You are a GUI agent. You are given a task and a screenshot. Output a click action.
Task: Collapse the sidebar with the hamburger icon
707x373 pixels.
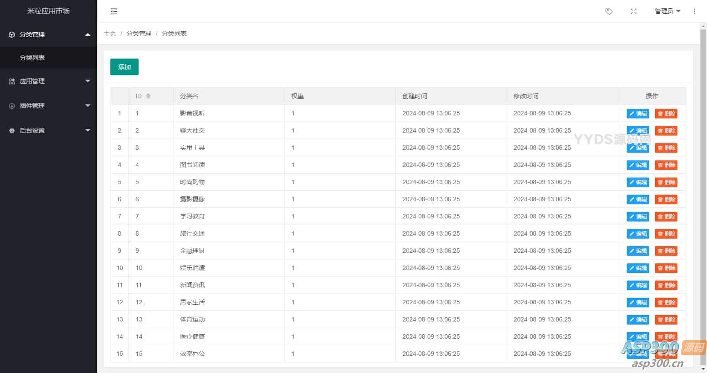click(114, 11)
